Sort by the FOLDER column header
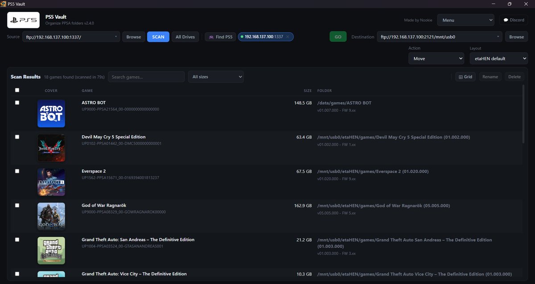 pos(325,91)
